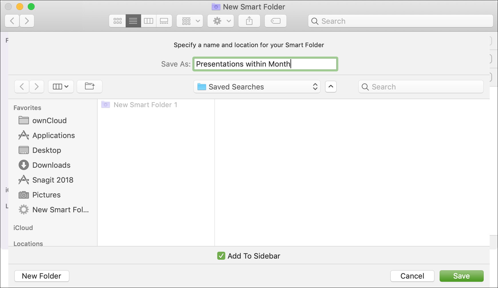Viewport: 498px width, 288px height.
Task: Click the smart folder gear icon
Action: point(24,209)
